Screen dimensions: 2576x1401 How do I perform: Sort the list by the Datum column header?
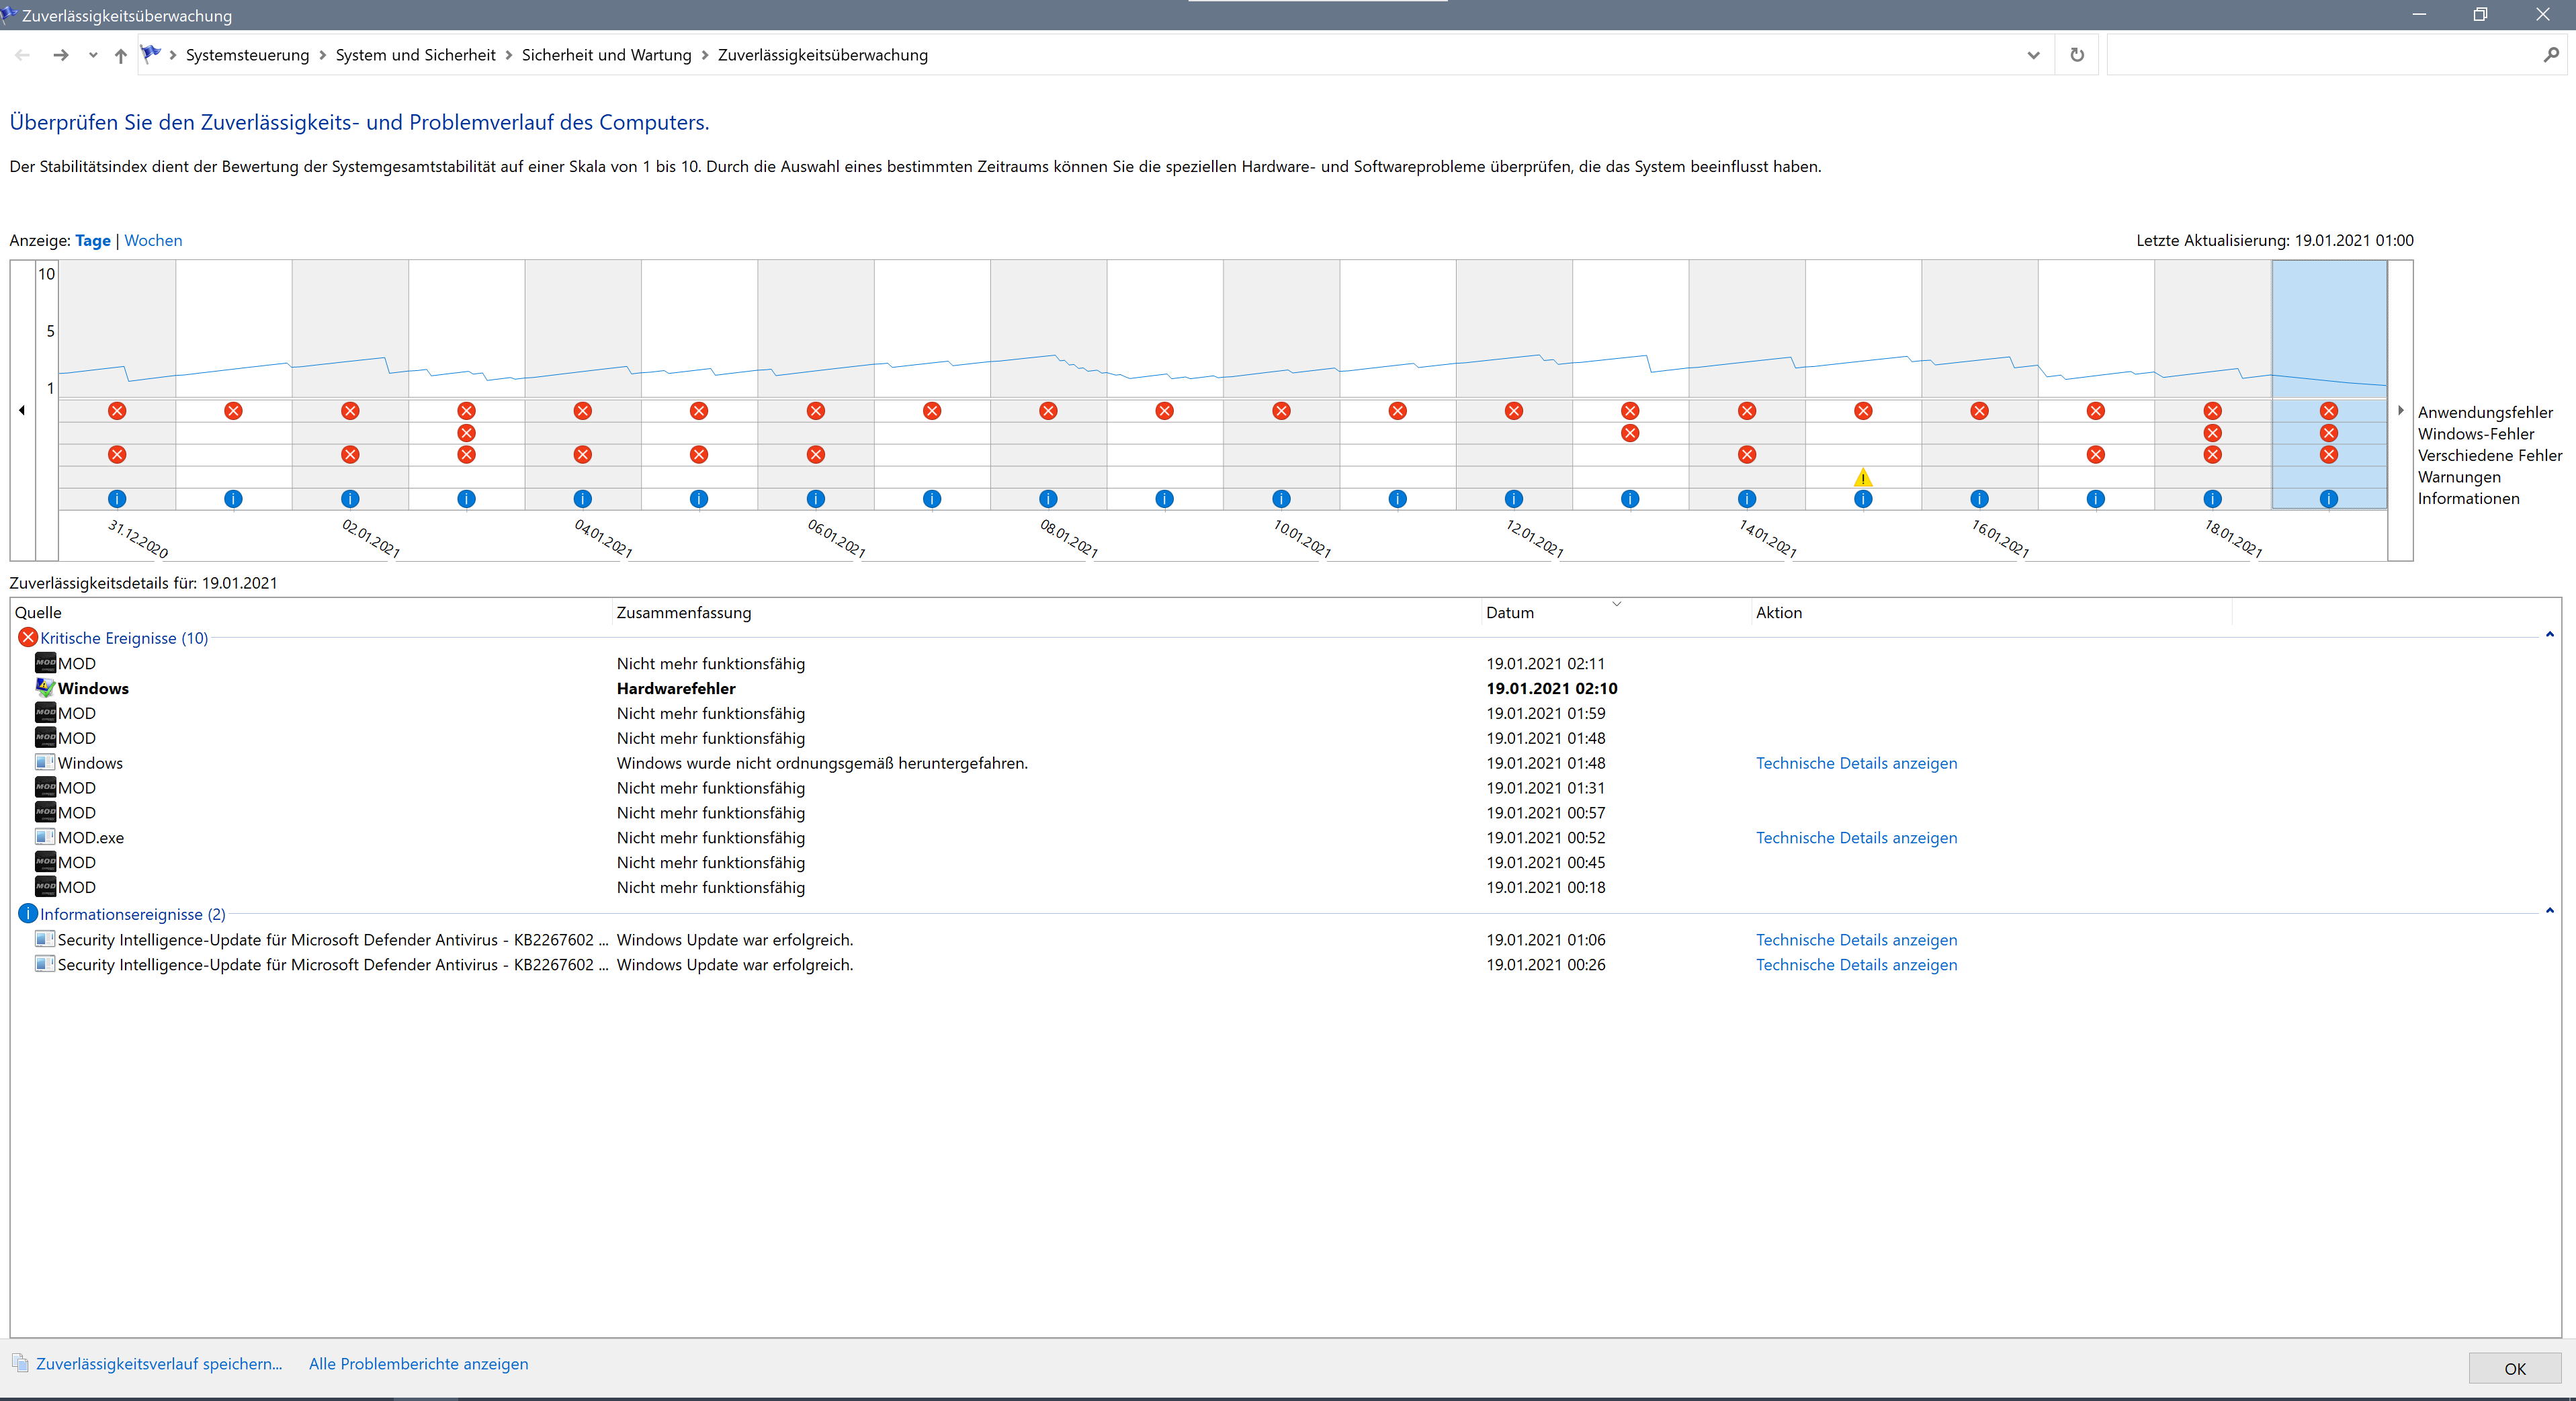1510,612
